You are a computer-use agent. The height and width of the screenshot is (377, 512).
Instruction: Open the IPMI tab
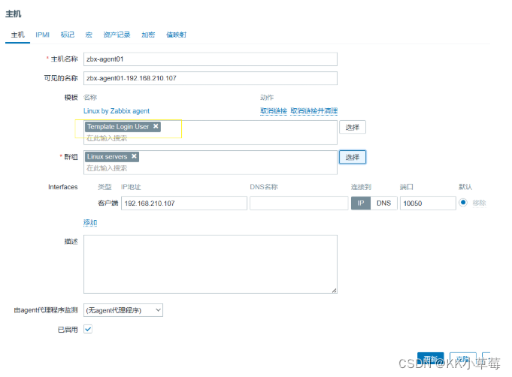tap(42, 35)
